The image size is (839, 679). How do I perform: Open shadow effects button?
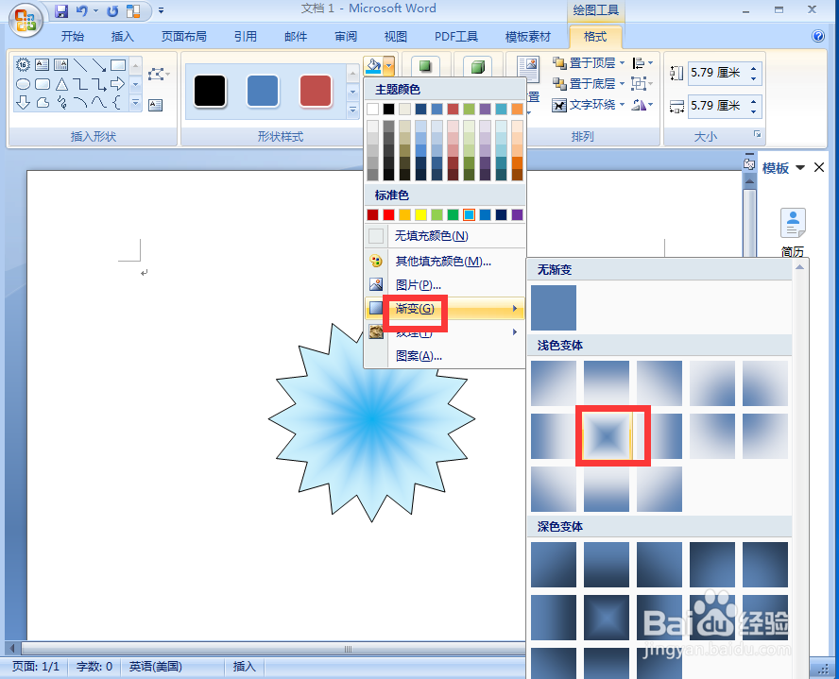[x=425, y=66]
